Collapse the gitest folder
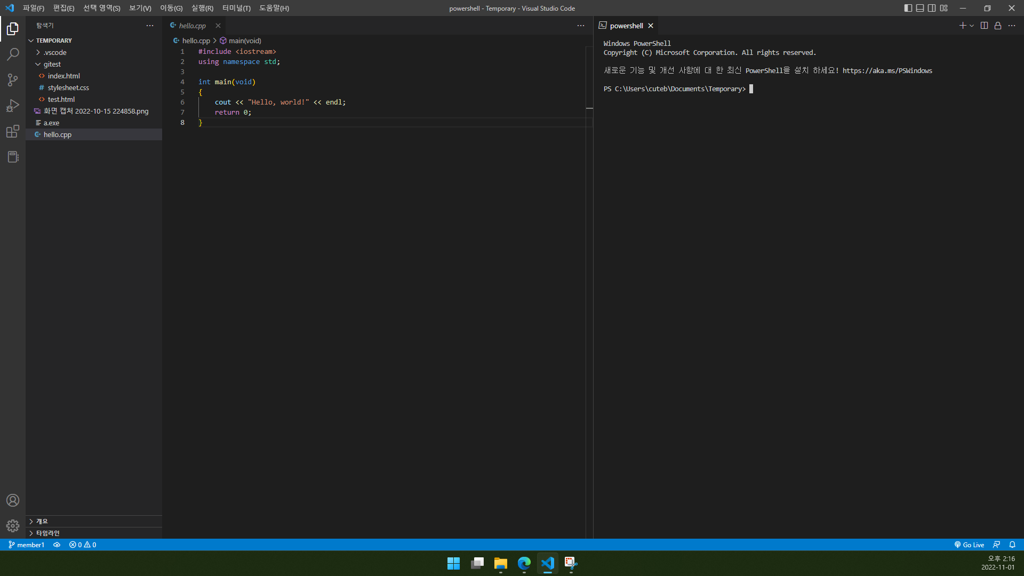The width and height of the screenshot is (1024, 576). pyautogui.click(x=94, y=64)
